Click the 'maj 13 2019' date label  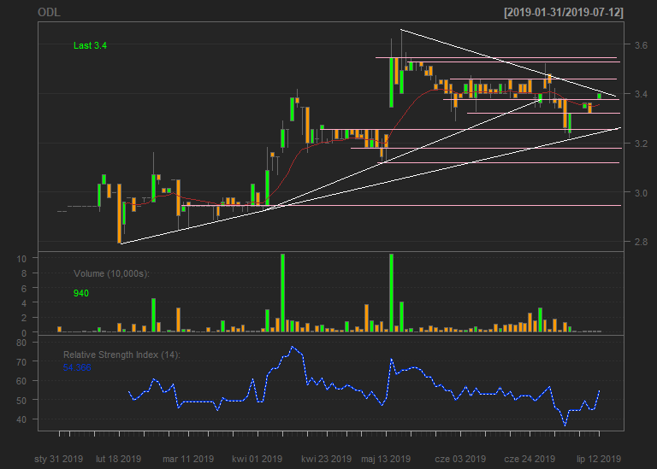(x=386, y=459)
